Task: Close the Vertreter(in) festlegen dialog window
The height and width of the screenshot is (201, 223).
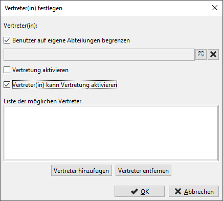Action: 215,8
